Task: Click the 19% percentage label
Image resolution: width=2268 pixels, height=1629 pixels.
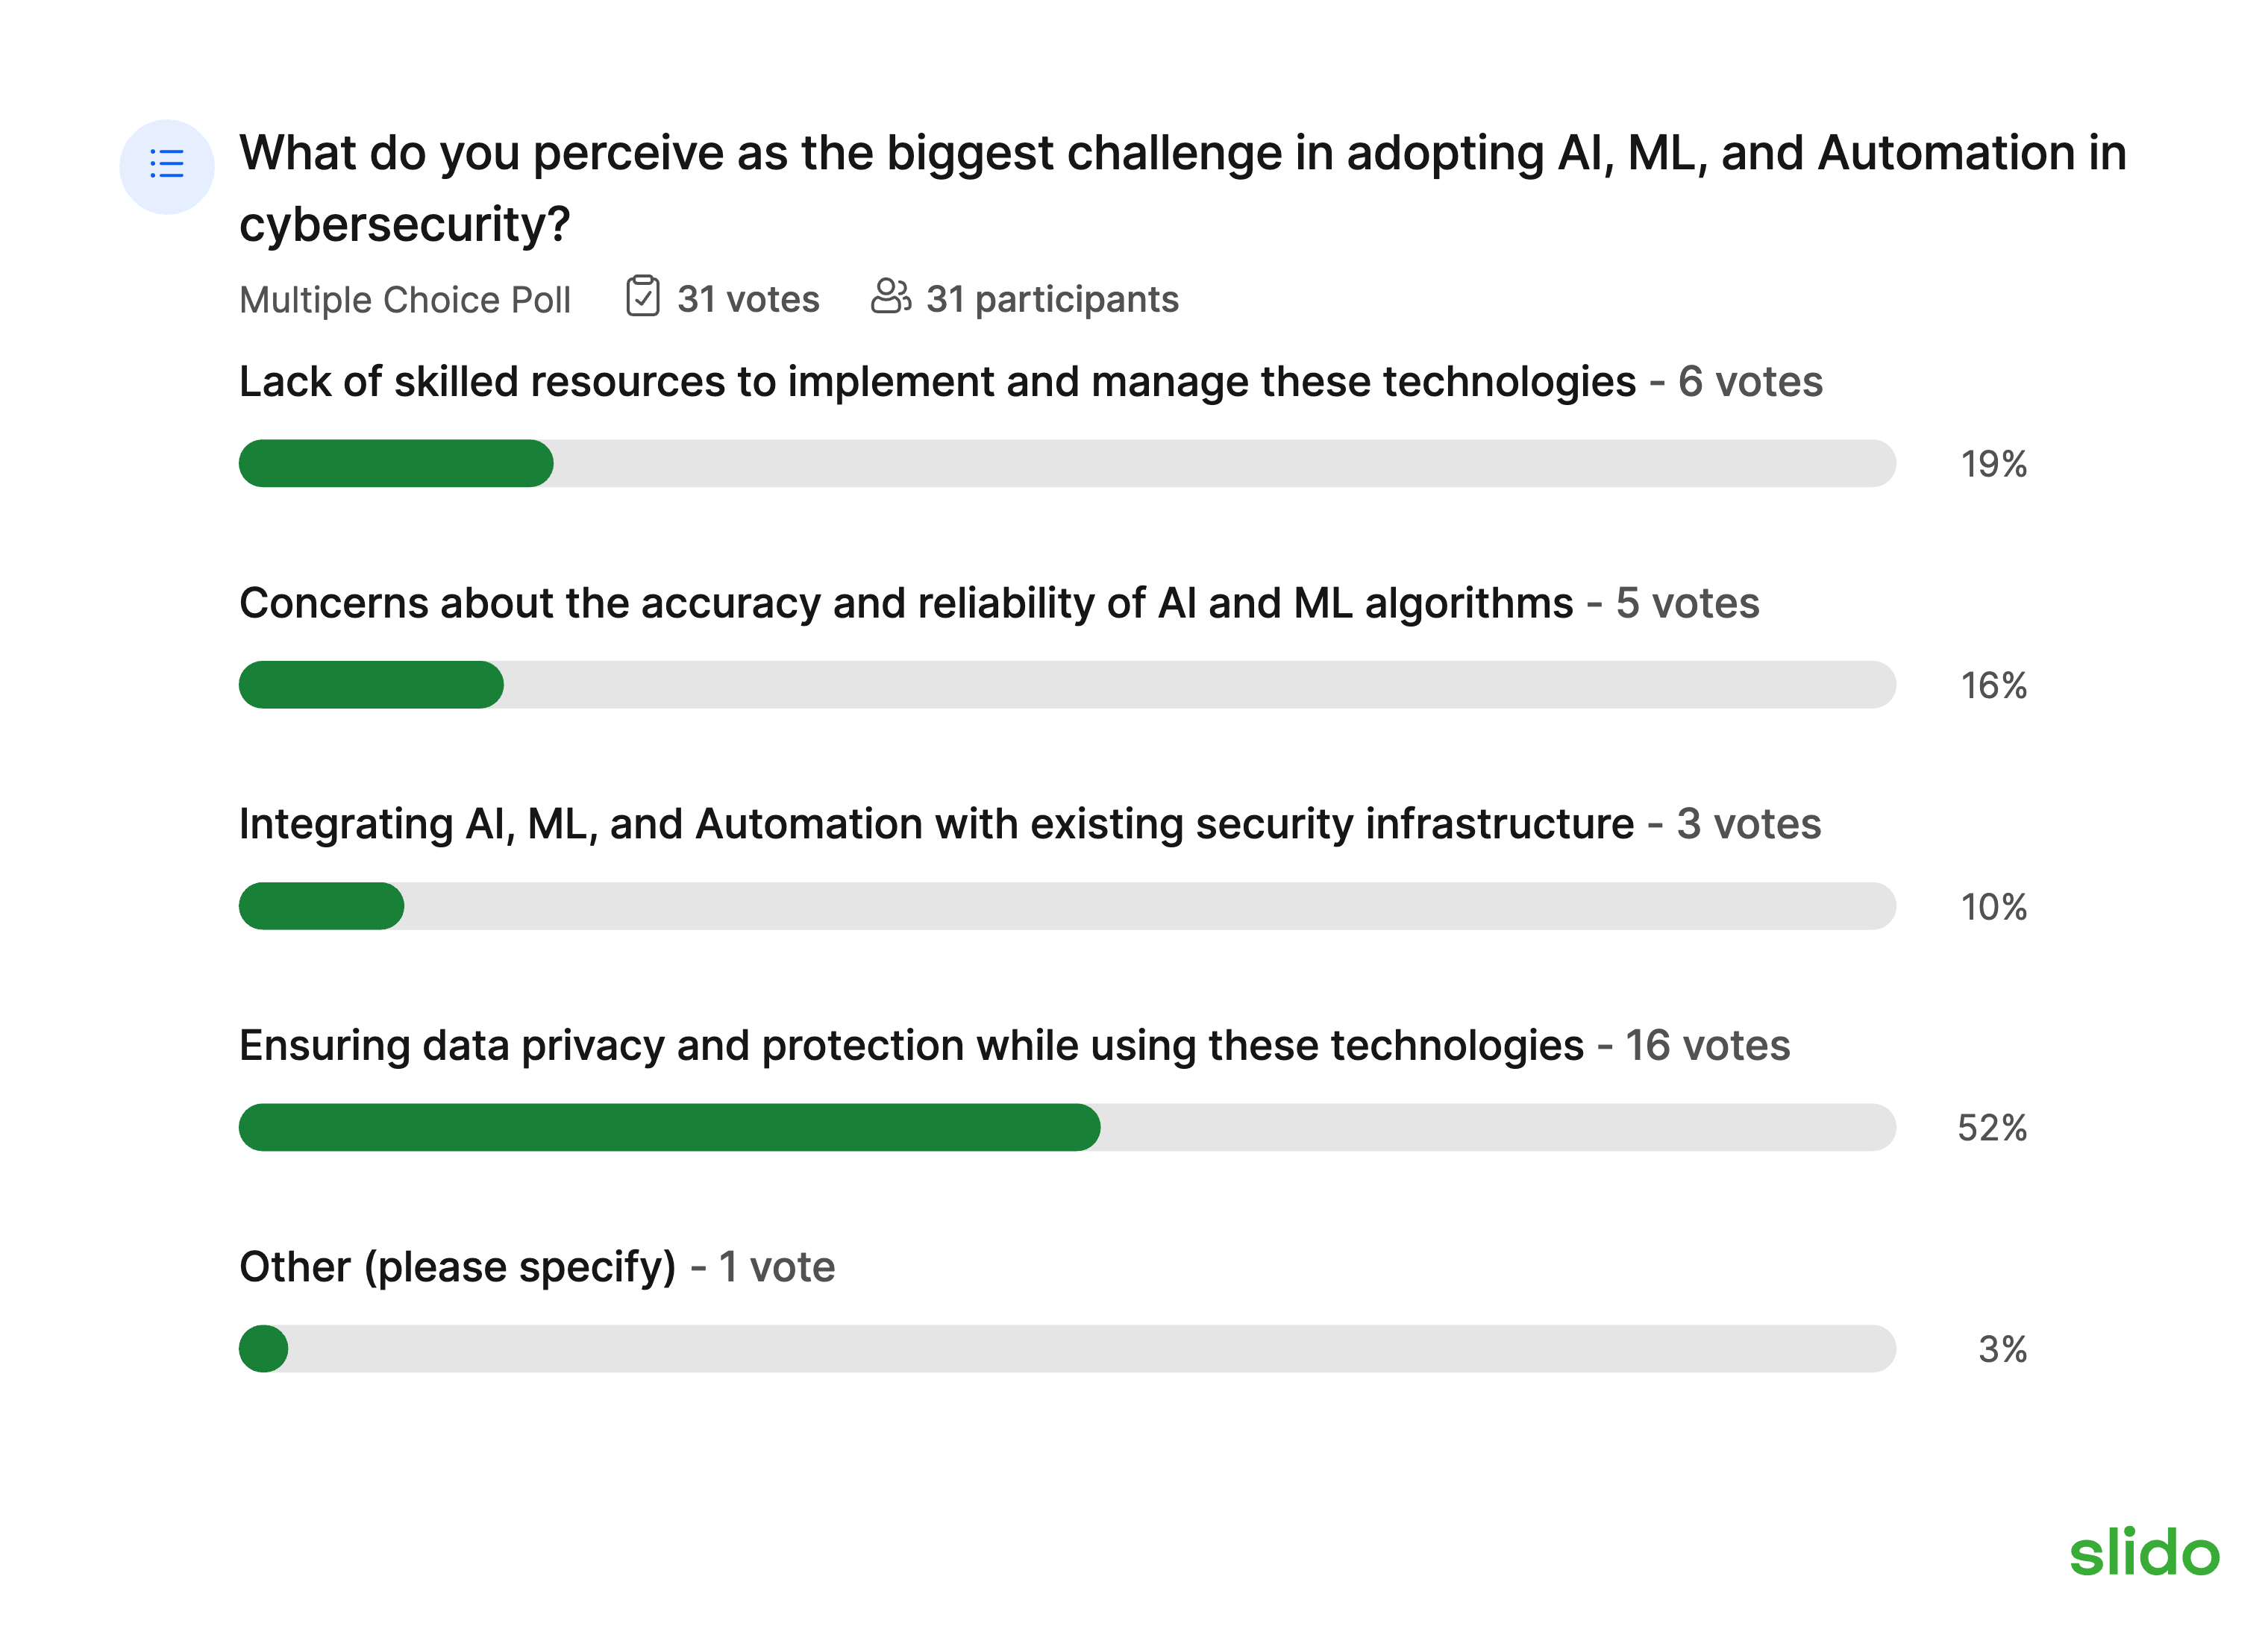Action: click(x=1993, y=464)
